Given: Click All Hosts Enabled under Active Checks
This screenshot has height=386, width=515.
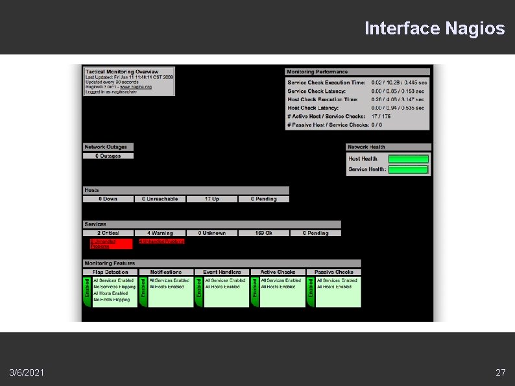Looking at the screenshot, I should point(278,287).
